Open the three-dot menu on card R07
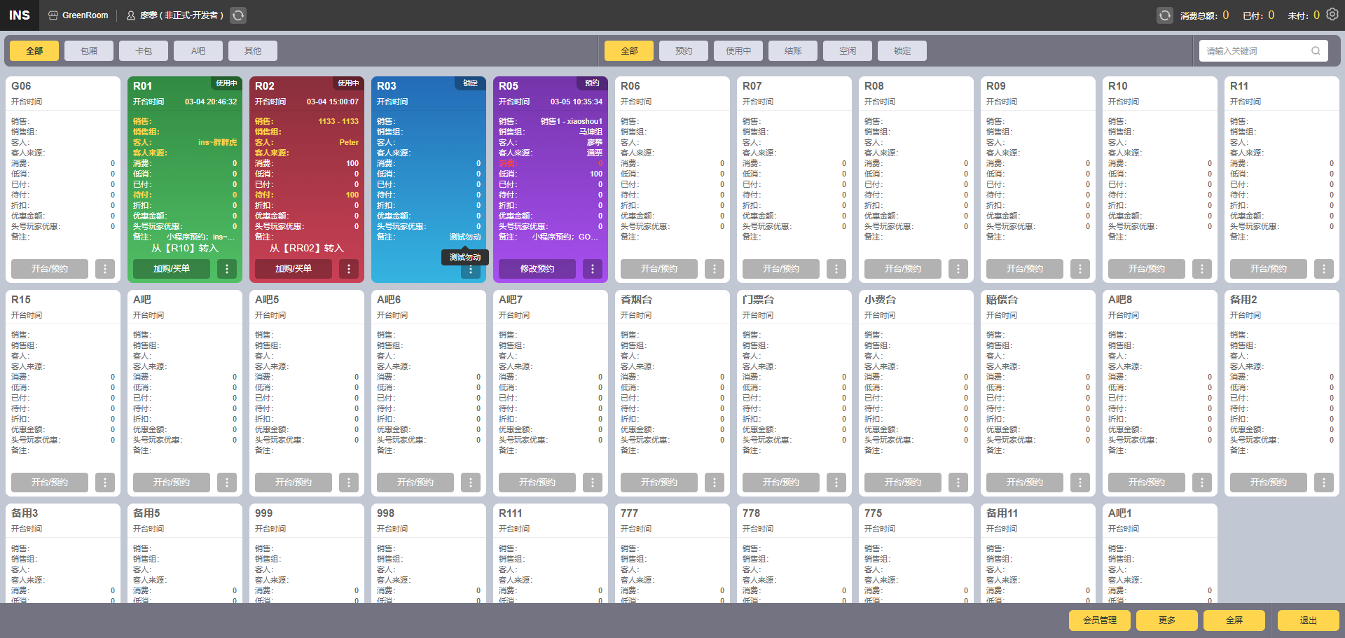 pyautogui.click(x=836, y=269)
